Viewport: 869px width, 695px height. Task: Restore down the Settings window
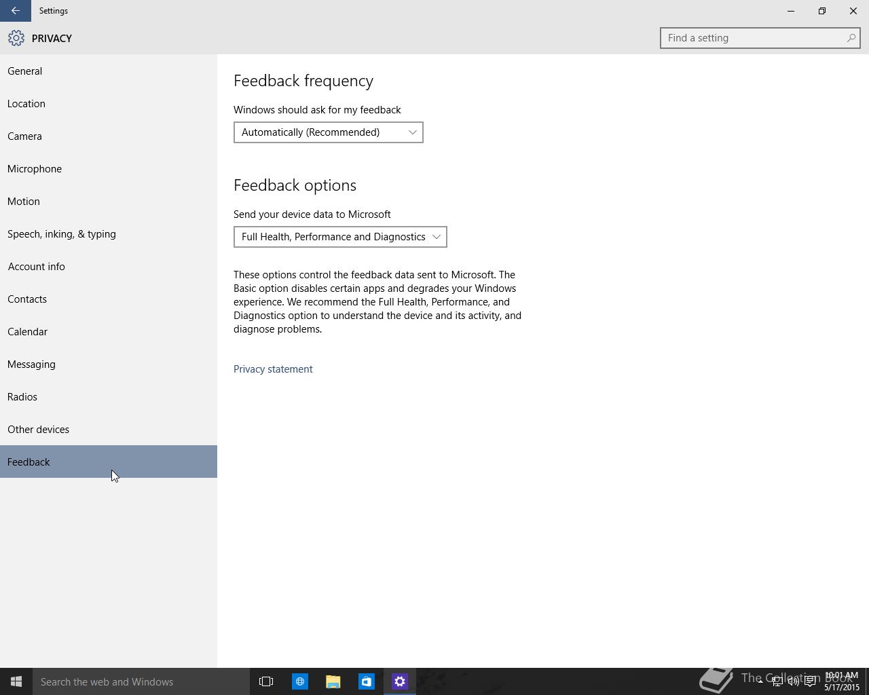coord(822,11)
